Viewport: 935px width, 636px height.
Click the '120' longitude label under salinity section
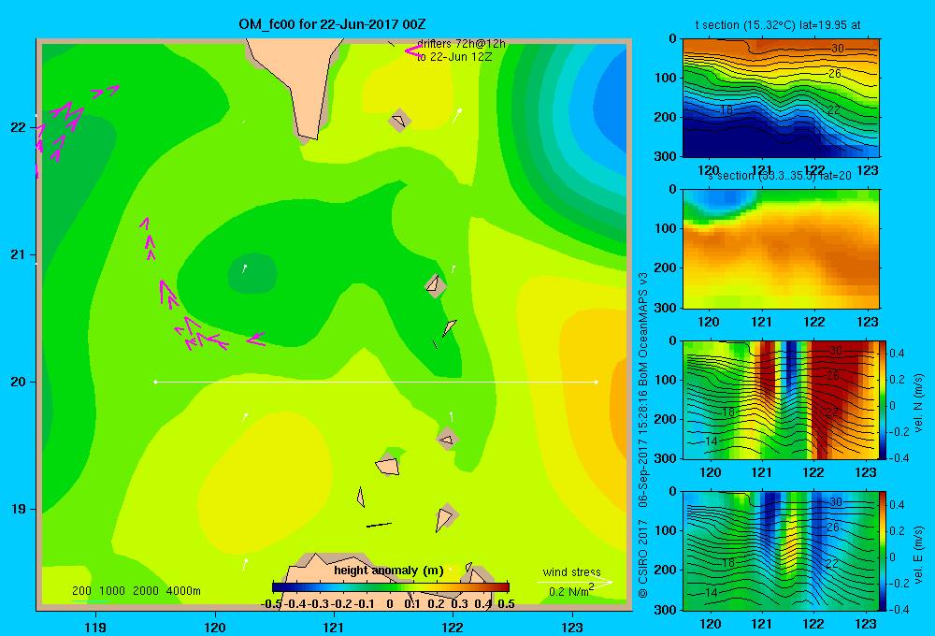click(709, 322)
